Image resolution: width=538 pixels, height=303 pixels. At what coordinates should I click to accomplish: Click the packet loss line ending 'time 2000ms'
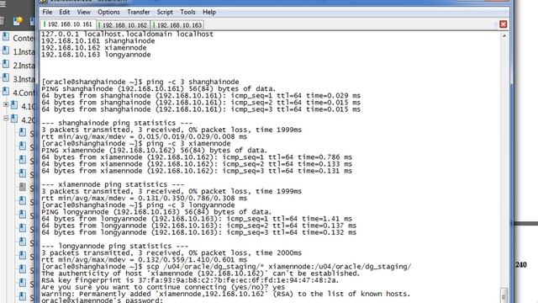(x=171, y=252)
